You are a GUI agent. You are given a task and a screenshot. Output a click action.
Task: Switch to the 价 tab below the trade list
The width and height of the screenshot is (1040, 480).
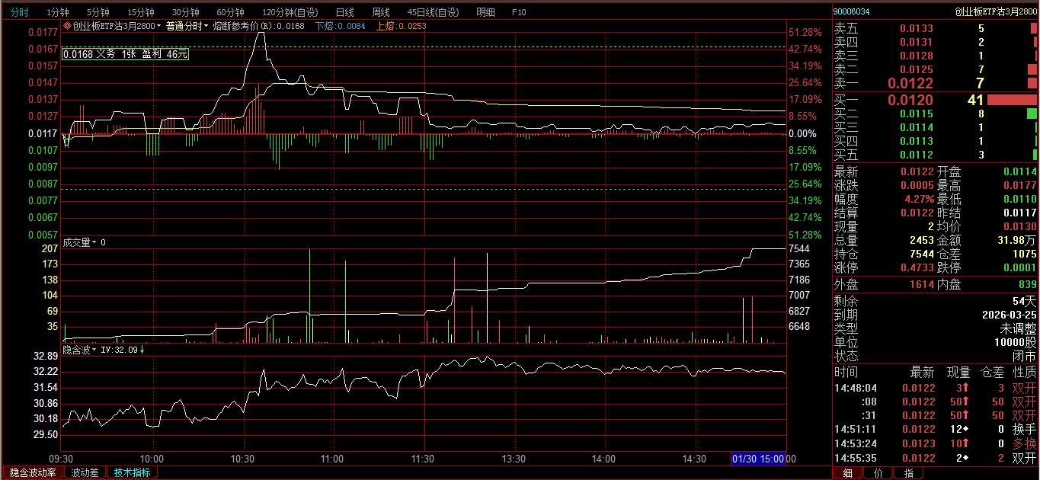pos(878,473)
